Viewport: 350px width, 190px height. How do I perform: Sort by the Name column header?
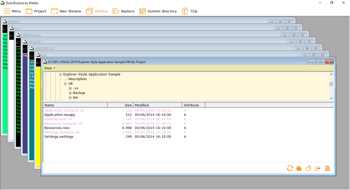pos(75,105)
